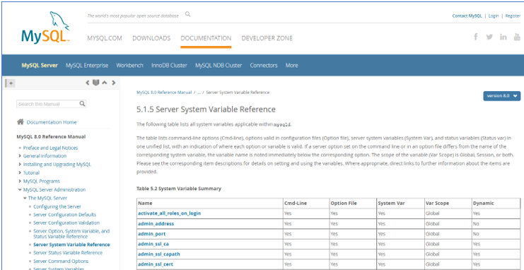
Task: Open the DOWNLOADS top menu
Action: (151, 38)
